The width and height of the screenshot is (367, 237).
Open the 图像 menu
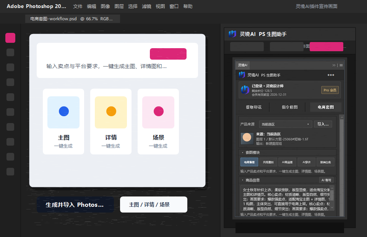pyautogui.click(x=106, y=6)
